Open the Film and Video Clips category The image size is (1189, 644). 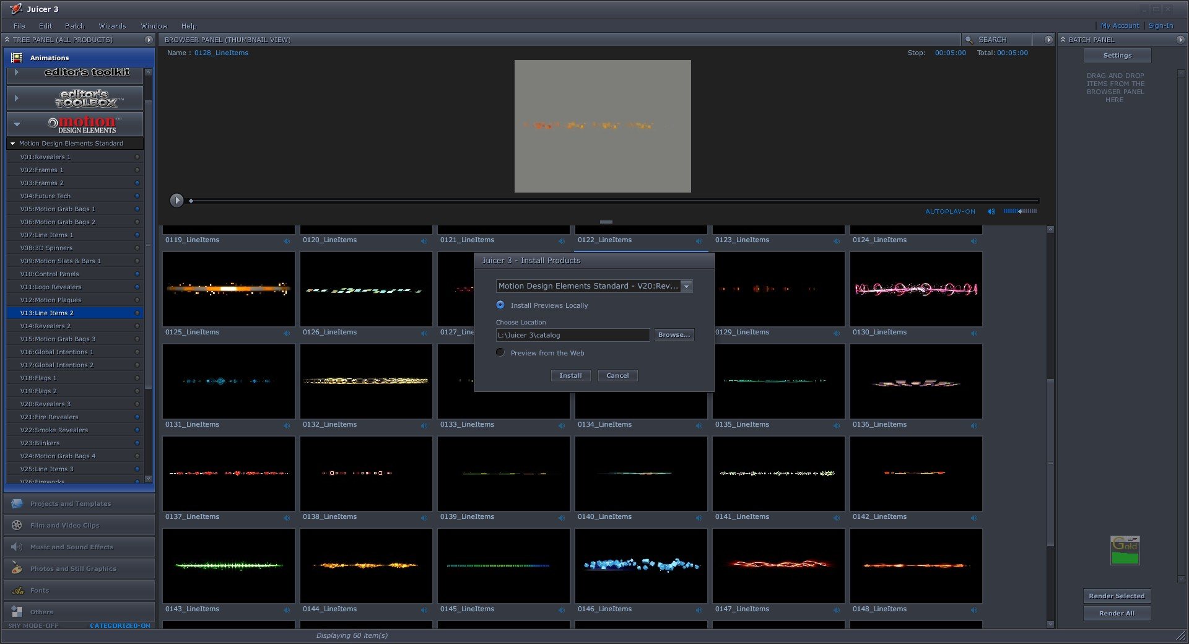(64, 525)
